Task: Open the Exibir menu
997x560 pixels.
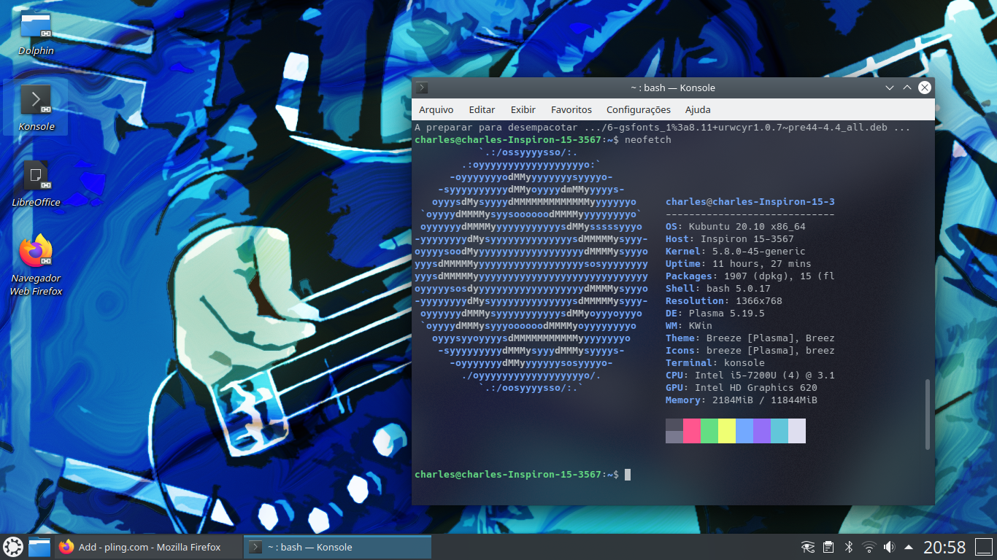Action: 523,109
